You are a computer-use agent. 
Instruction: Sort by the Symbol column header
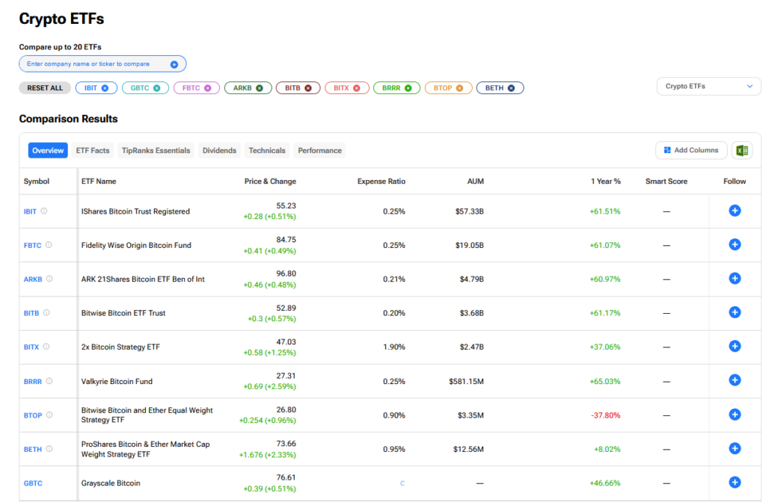pyautogui.click(x=37, y=182)
